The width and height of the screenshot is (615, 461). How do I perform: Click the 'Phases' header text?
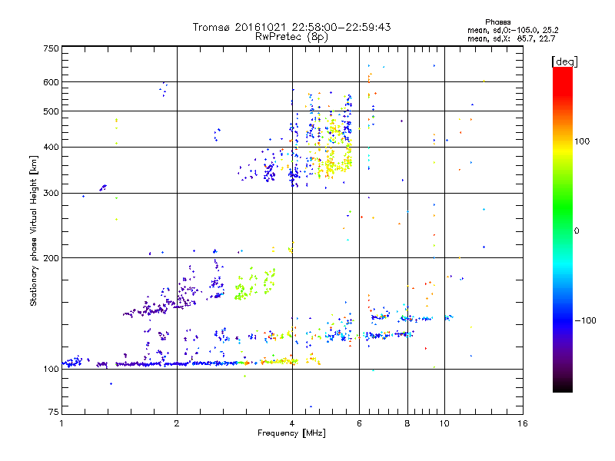click(497, 22)
